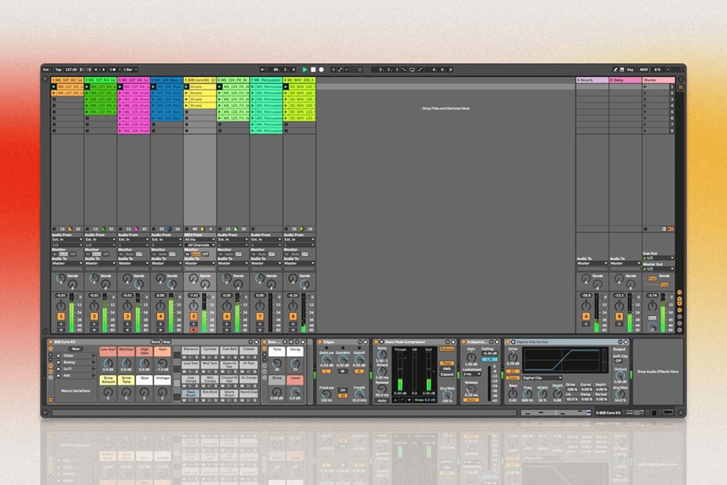Viewport: 727px width, 485px height.
Task: Toggle the A return track activator
Action: 586,316
